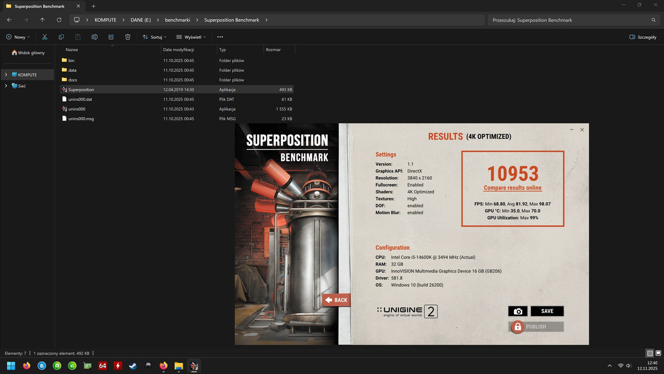Click the red 64 taskbar icon

click(103, 365)
